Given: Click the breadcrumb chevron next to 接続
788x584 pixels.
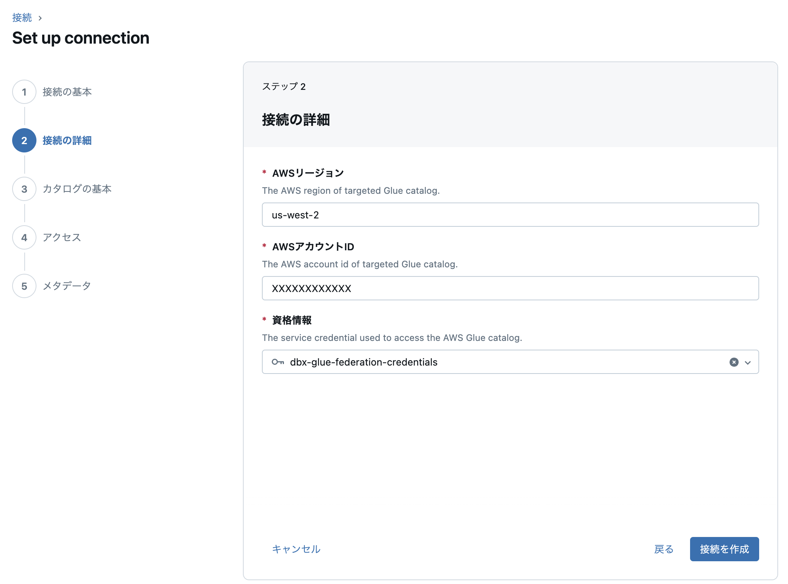Looking at the screenshot, I should click(40, 18).
